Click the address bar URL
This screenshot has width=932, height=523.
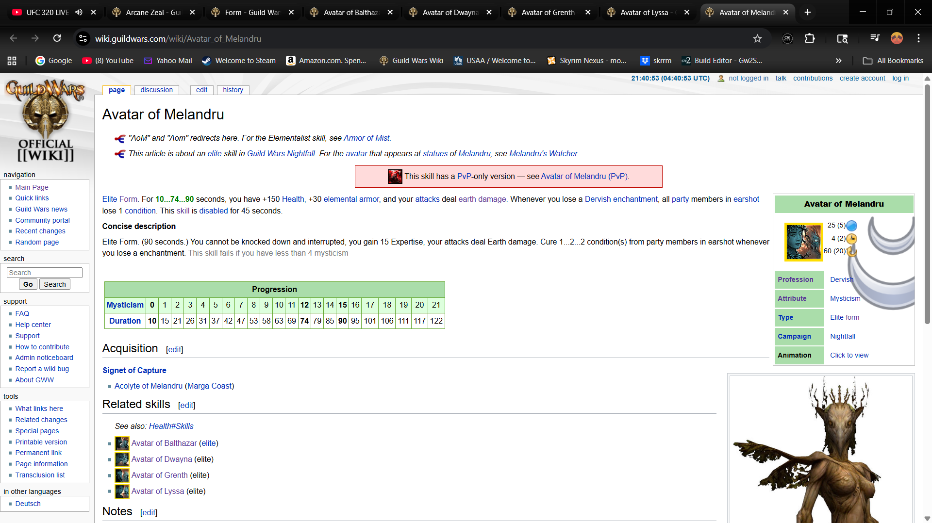178,38
